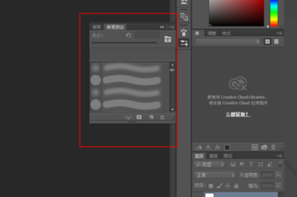Open the Libraries selection dropdown
Image resolution: width=297 pixels, height=197 pixels.
coord(228,41)
